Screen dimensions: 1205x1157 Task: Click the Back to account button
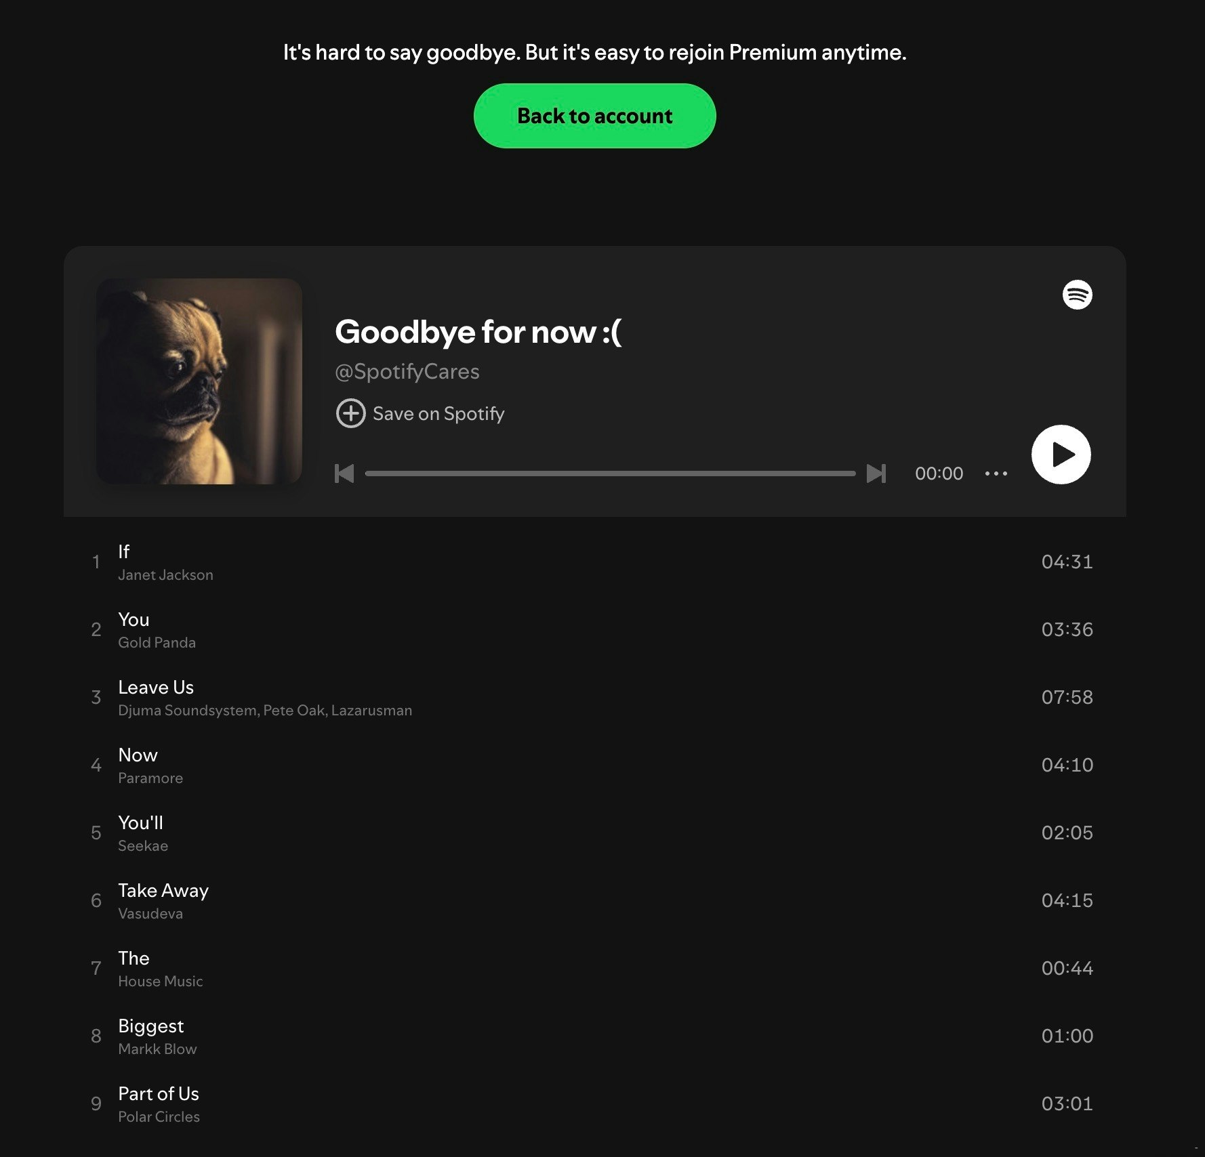point(594,116)
